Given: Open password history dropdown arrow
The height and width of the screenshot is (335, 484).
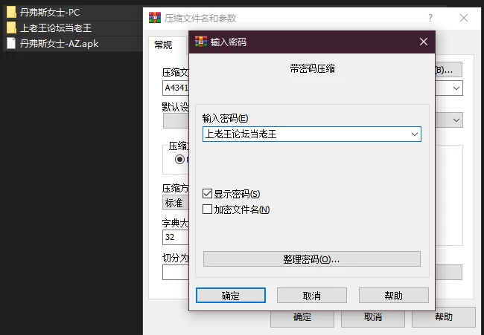Looking at the screenshot, I should pos(414,134).
